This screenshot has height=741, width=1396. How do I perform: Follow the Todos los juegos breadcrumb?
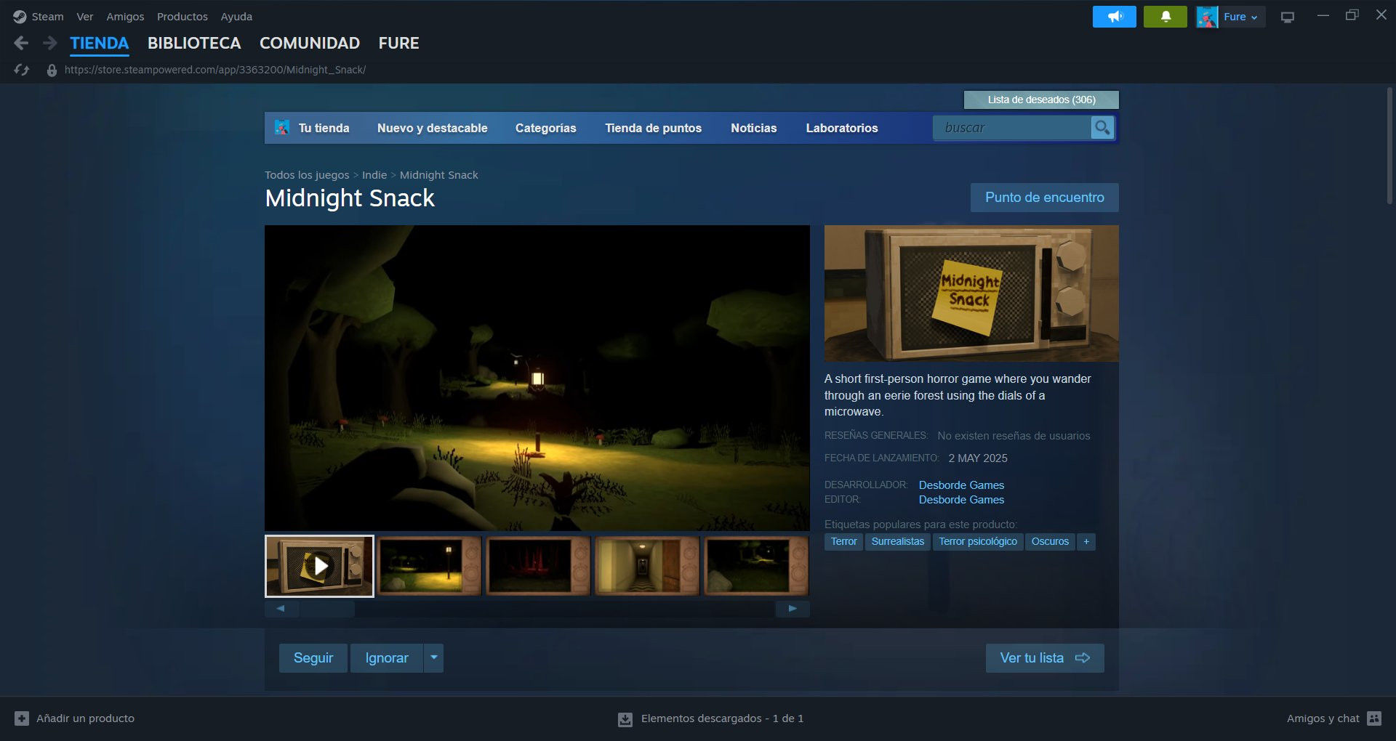(x=307, y=175)
